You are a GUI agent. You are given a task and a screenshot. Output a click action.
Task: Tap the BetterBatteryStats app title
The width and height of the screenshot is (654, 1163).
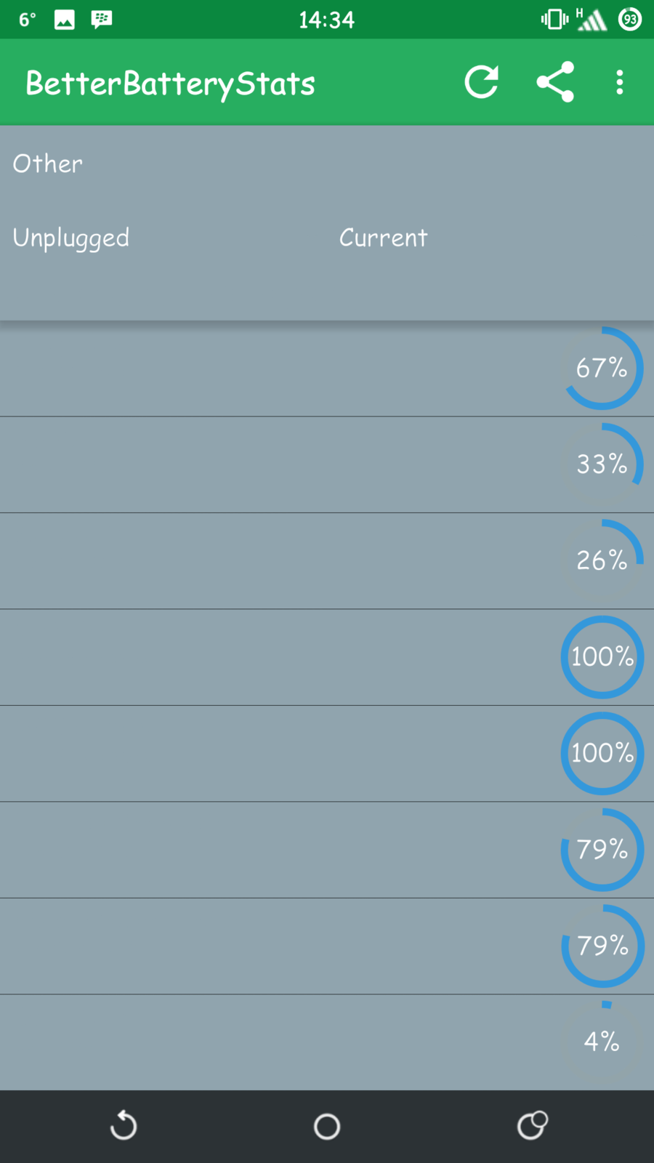[171, 84]
